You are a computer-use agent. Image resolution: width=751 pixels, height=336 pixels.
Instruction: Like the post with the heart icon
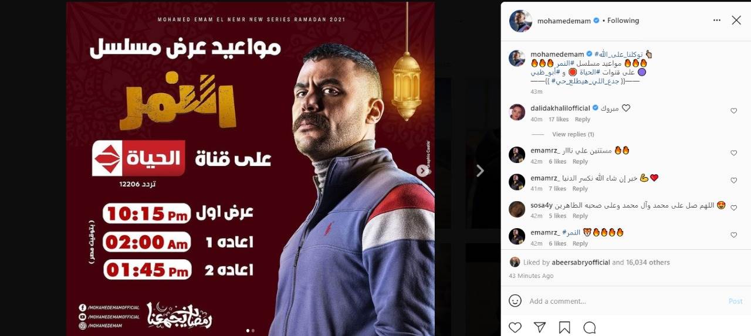515,327
